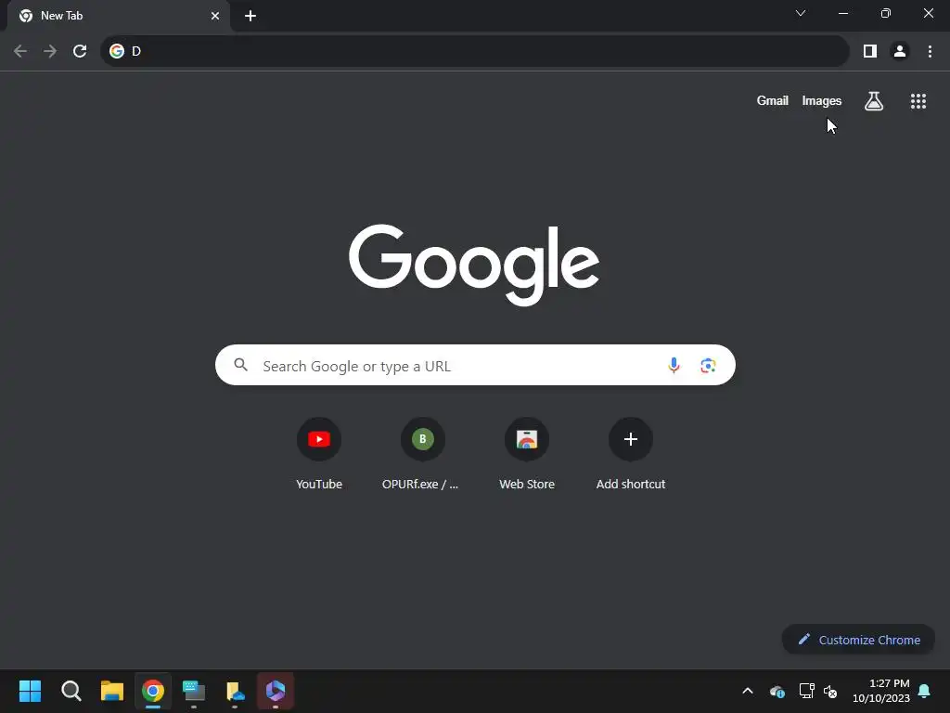Reload the page with the refresh icon
This screenshot has height=713, width=950.
point(80,51)
